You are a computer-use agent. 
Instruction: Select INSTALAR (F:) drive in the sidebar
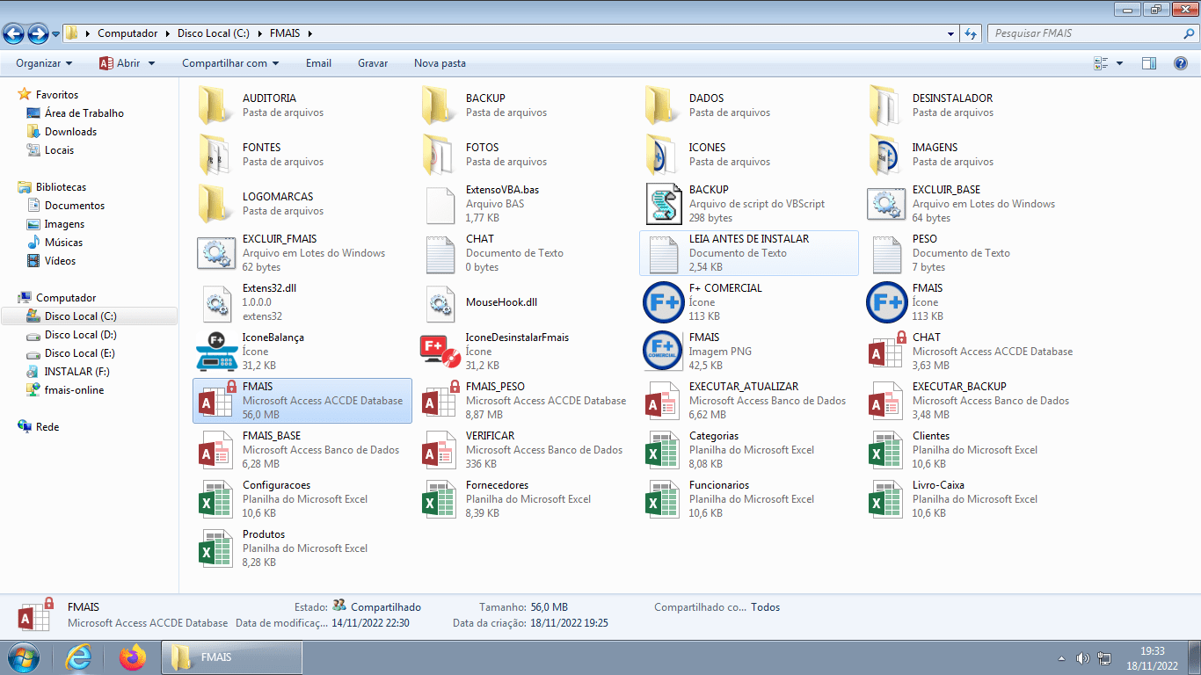click(x=77, y=372)
